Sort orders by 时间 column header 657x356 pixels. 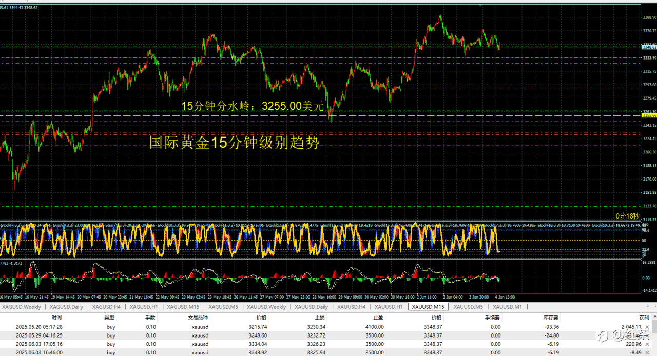click(56, 318)
